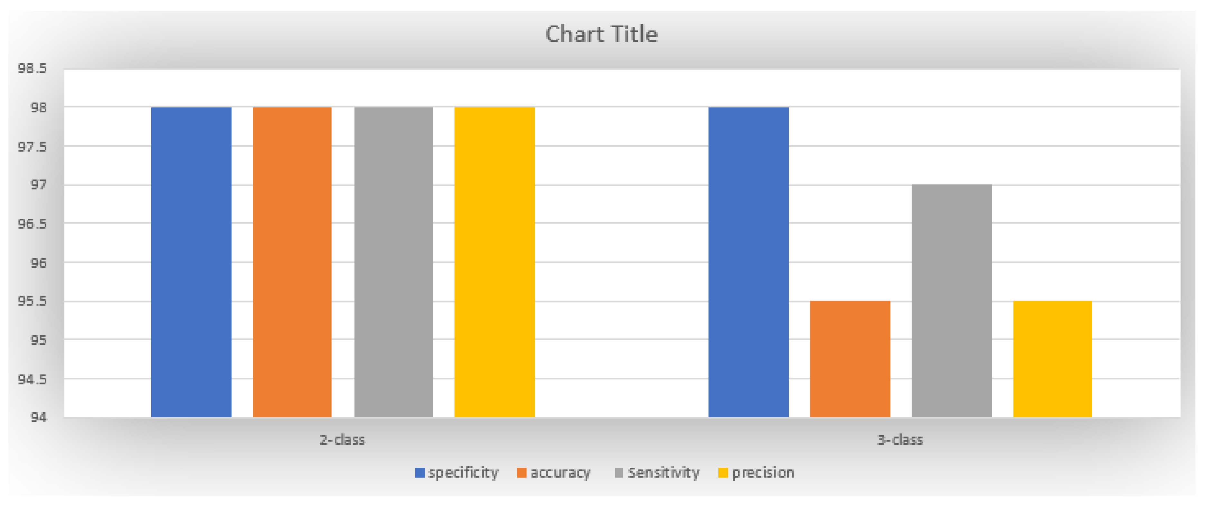Select the precision legend text
Image resolution: width=1207 pixels, height=507 pixels.
(x=763, y=473)
